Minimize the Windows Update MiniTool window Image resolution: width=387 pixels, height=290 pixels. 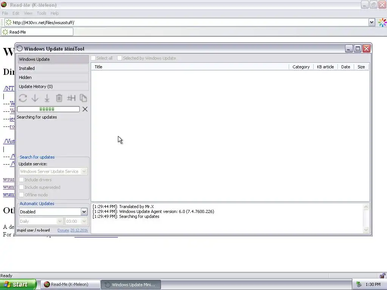[x=348, y=49]
